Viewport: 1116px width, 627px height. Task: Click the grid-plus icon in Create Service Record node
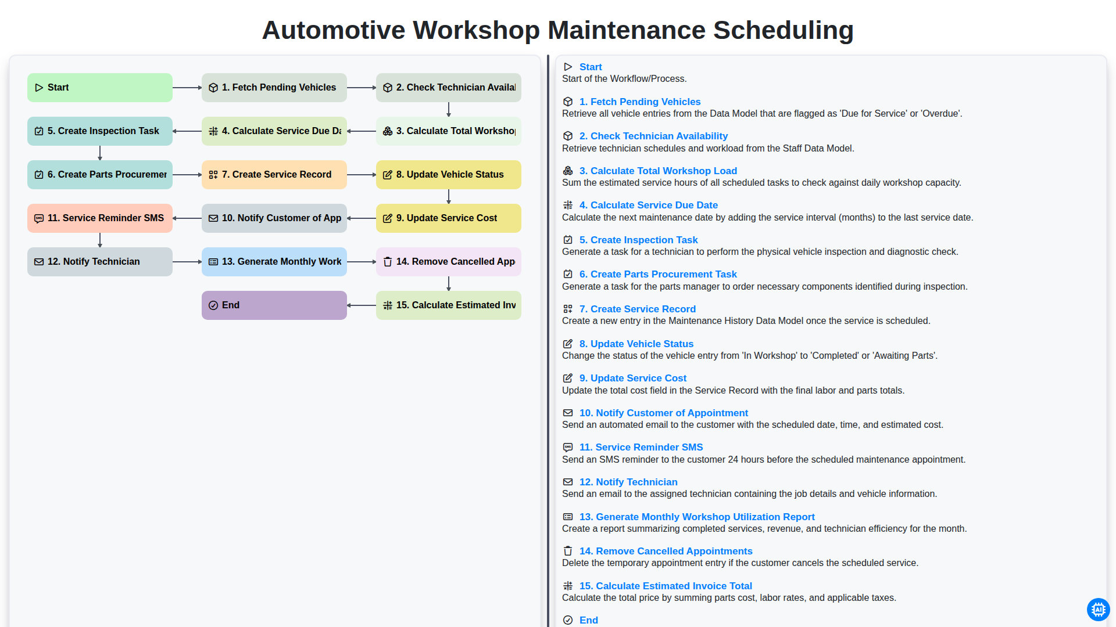coord(213,175)
